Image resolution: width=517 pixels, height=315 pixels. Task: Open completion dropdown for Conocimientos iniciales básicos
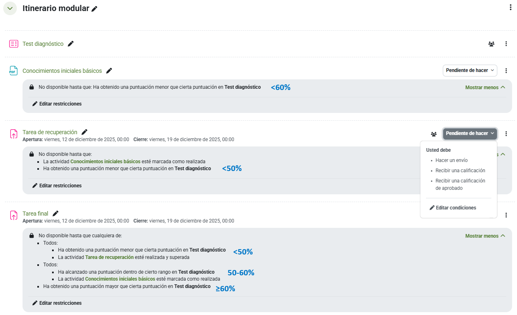(x=469, y=70)
